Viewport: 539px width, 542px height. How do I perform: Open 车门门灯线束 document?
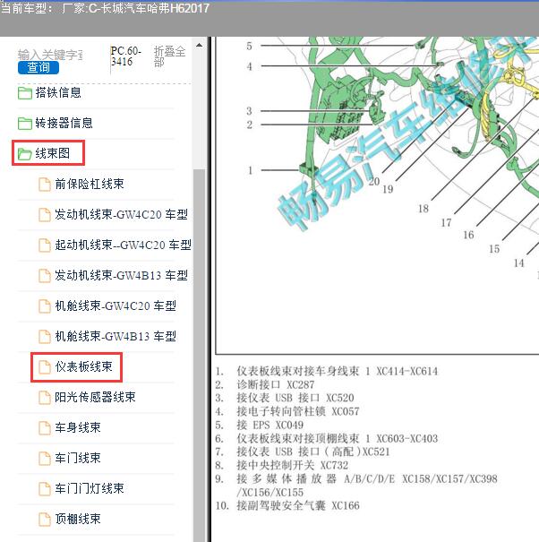coord(90,488)
